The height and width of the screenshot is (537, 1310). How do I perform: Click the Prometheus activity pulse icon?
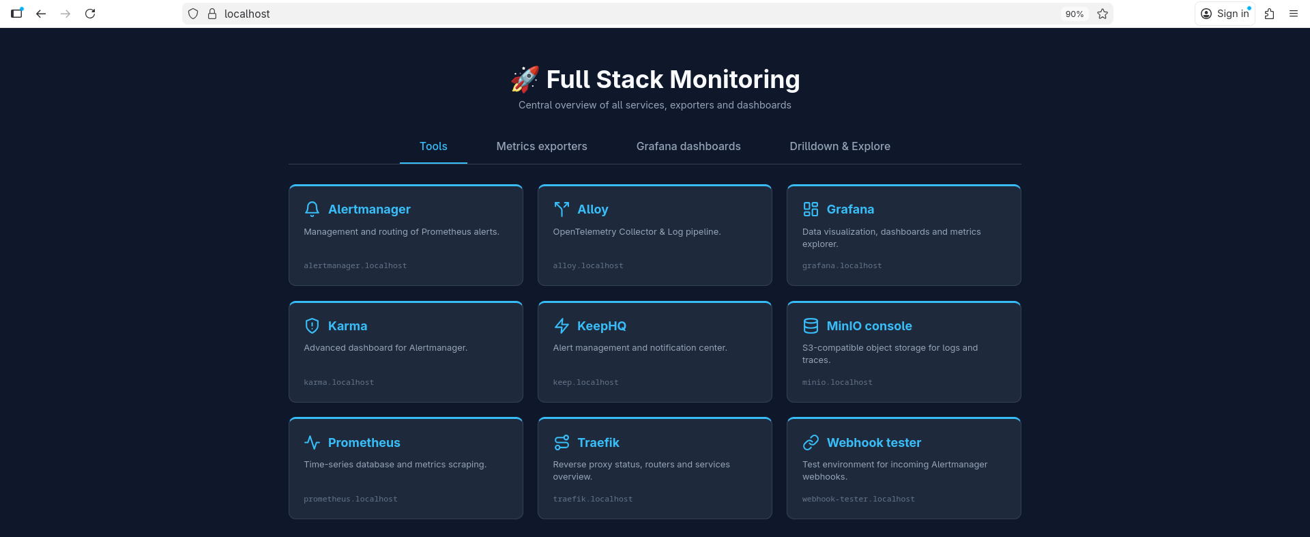point(312,443)
